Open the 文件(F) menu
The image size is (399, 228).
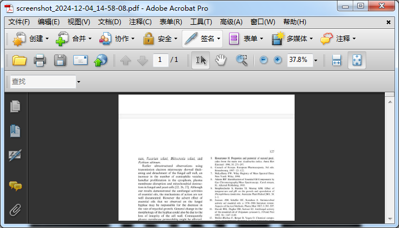[19, 22]
